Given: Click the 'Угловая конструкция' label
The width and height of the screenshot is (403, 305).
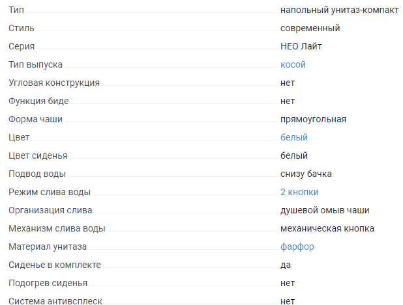Looking at the screenshot, I should click(54, 83).
